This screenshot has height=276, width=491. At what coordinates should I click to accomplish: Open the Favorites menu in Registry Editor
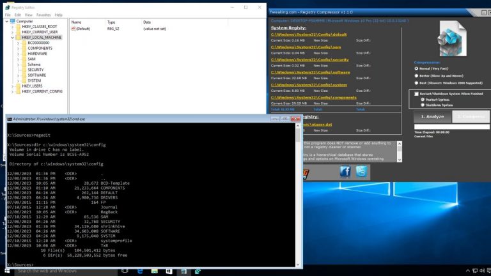(x=43, y=15)
